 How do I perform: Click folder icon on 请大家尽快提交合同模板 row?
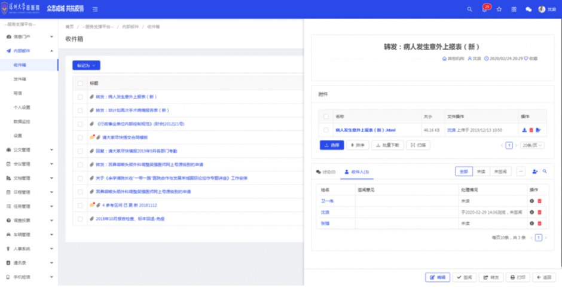(x=92, y=137)
